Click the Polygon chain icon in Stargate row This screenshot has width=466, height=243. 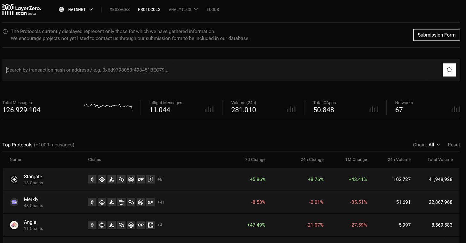tap(121, 179)
